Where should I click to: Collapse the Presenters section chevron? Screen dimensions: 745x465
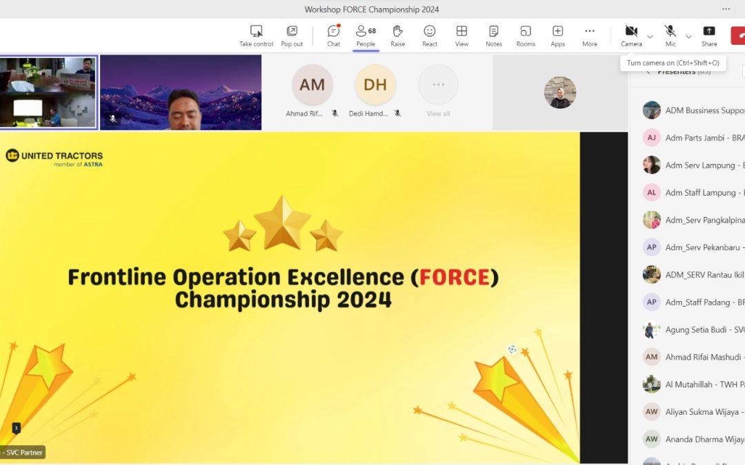click(x=648, y=72)
